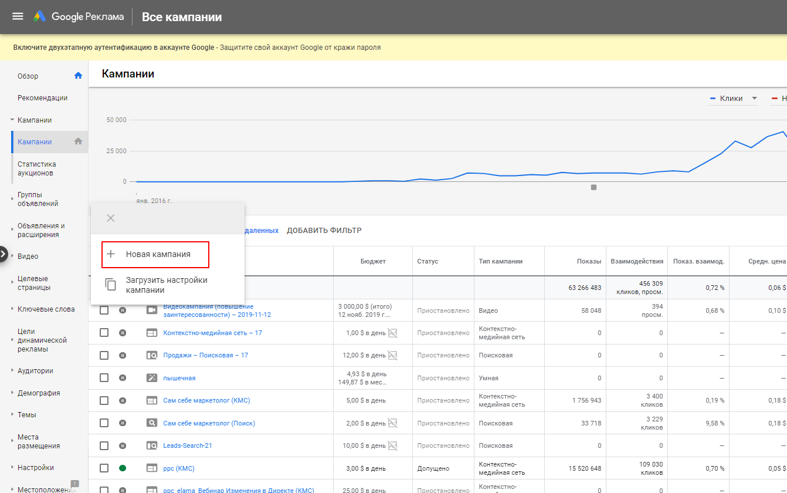Sort by the Тип кампании column header
Viewport: 787px width, 493px height.
tap(501, 261)
